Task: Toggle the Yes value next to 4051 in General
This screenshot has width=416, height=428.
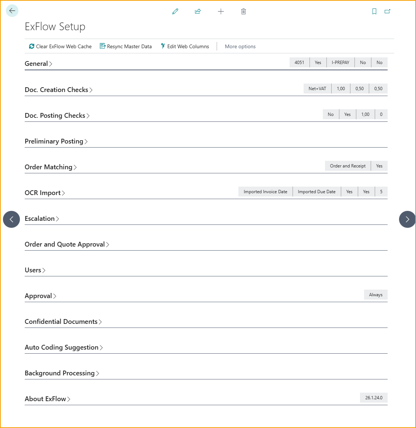Action: click(x=318, y=62)
